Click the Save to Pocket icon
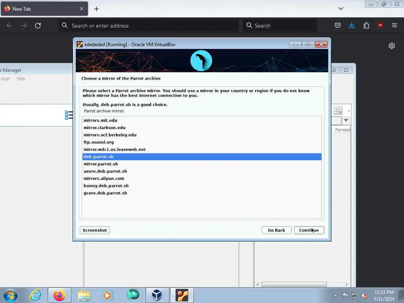The width and height of the screenshot is (404, 303). (338, 25)
